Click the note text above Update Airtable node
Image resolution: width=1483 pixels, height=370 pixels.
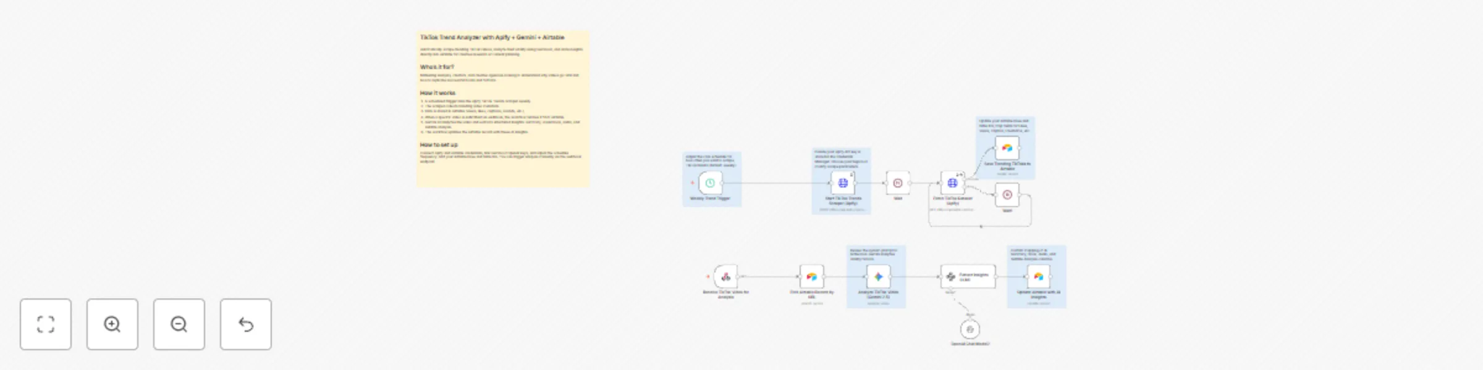click(1033, 255)
